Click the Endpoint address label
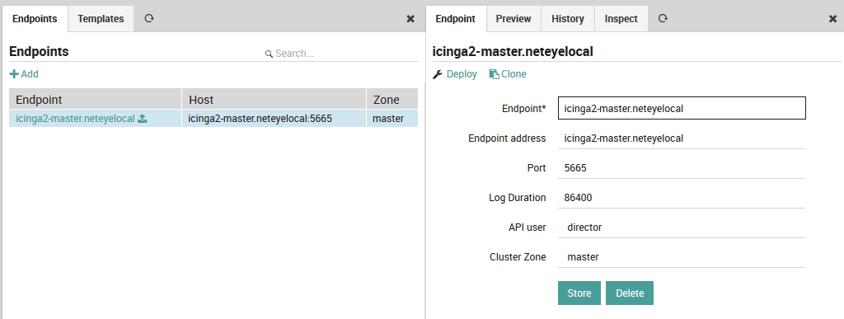Image resolution: width=844 pixels, height=319 pixels. [507, 138]
